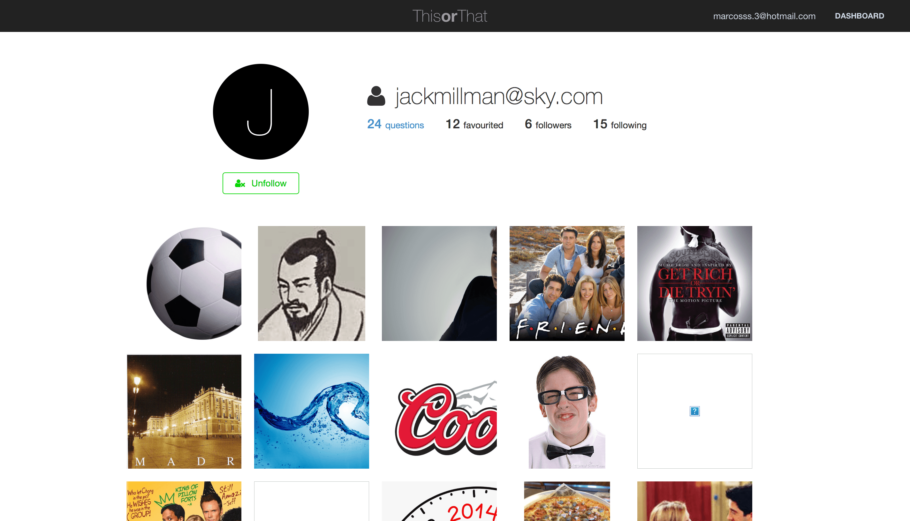Click the unfollow person icon

pos(239,184)
